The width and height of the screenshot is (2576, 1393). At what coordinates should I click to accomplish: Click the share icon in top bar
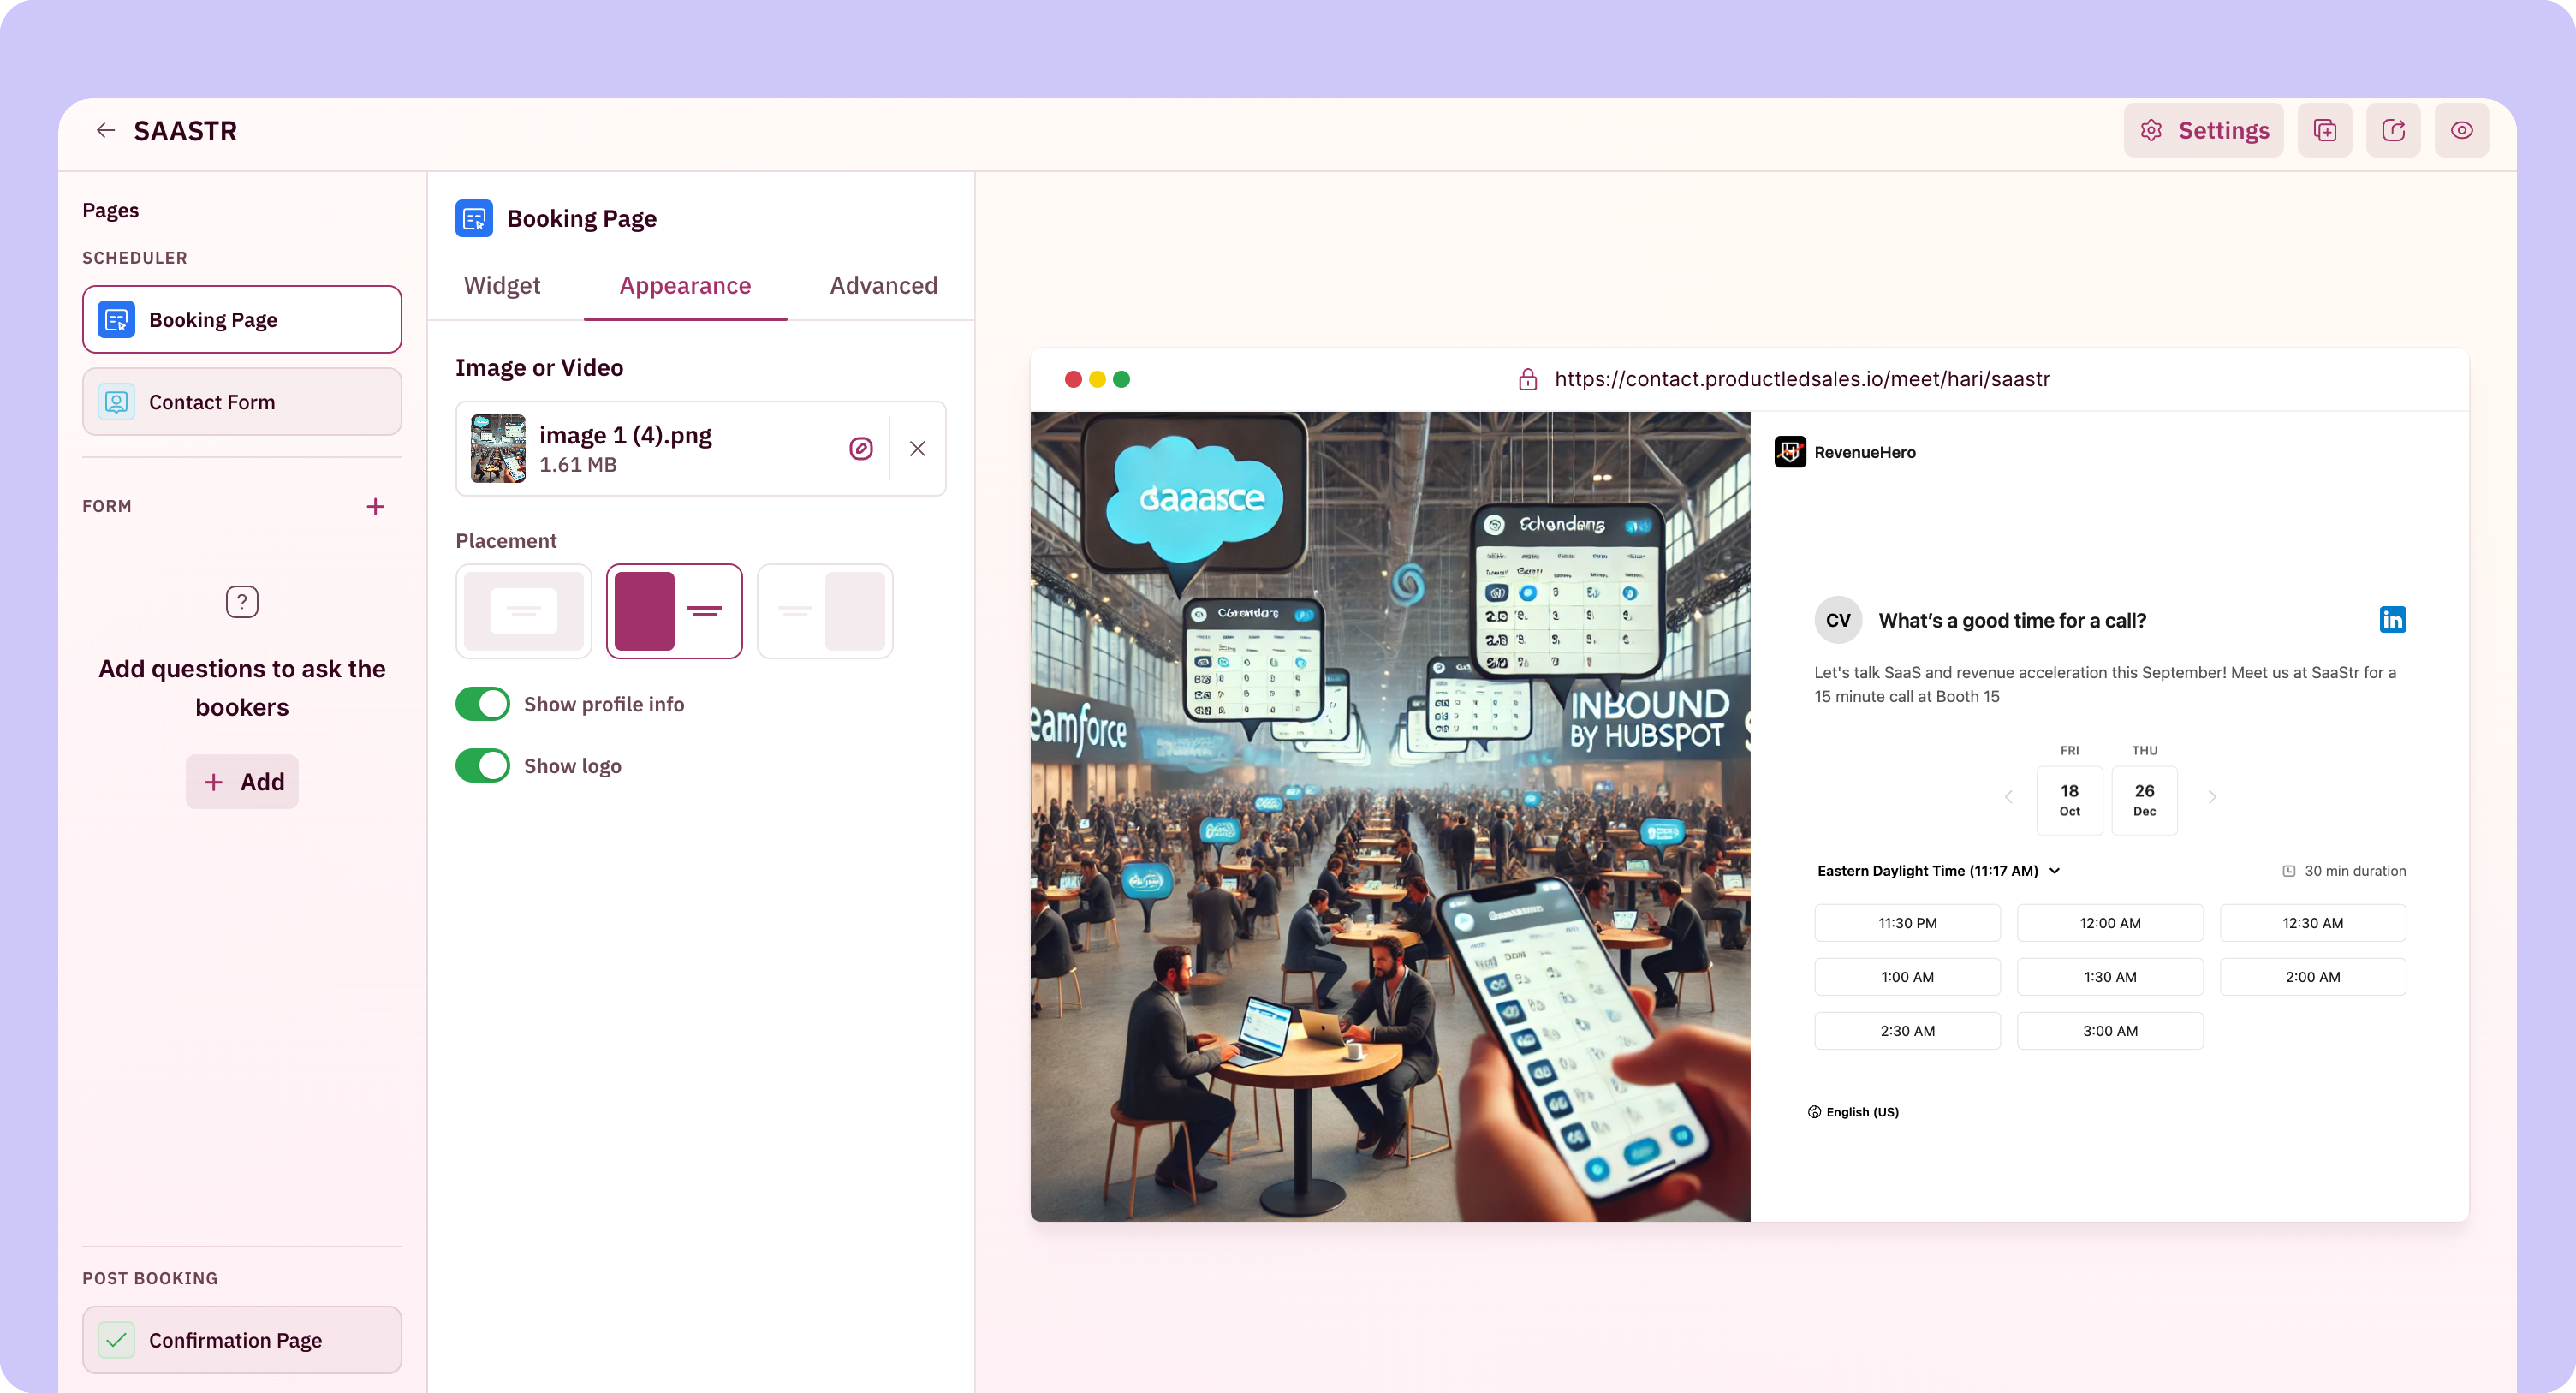(x=2393, y=130)
